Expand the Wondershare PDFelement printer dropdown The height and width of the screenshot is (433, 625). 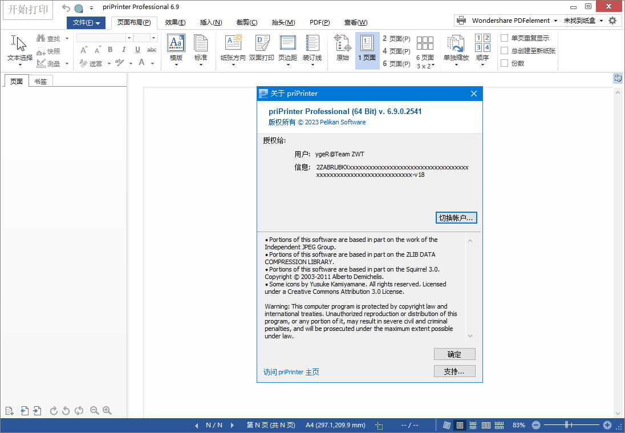[555, 21]
